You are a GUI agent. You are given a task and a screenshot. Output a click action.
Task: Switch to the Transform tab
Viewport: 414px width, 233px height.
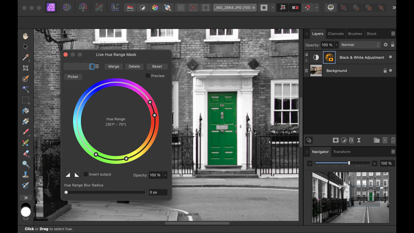342,152
